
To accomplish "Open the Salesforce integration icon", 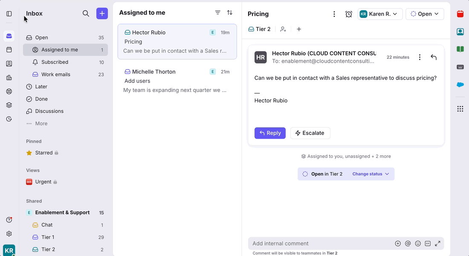I will pos(460,85).
